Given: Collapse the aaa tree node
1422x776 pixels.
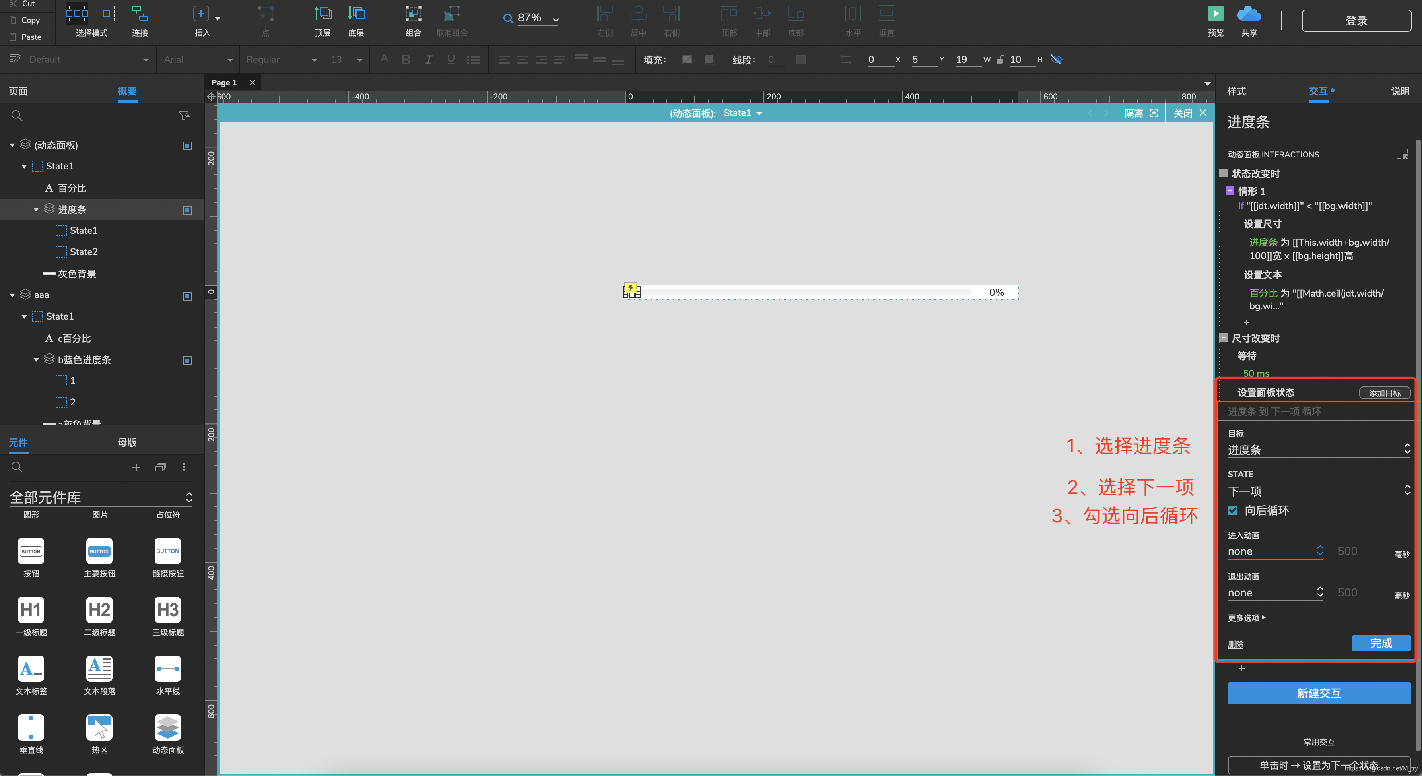Looking at the screenshot, I should pyautogui.click(x=12, y=295).
